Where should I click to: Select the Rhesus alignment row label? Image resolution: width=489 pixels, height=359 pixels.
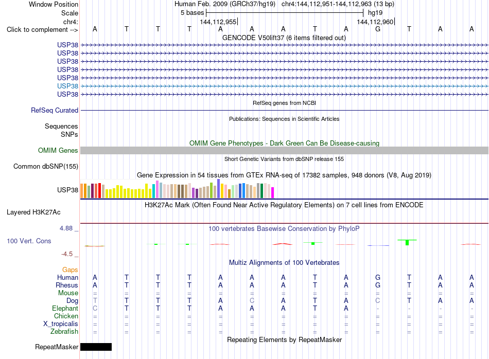click(67, 285)
